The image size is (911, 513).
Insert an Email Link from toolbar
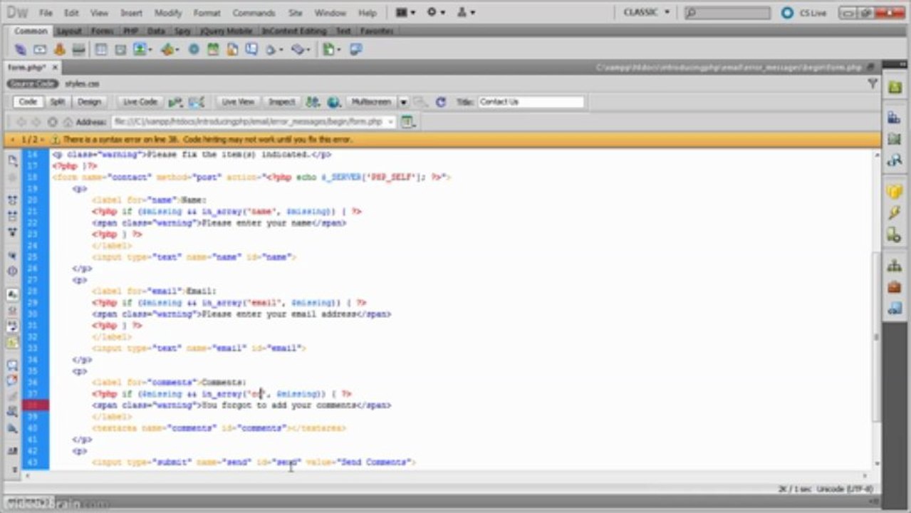[40, 50]
